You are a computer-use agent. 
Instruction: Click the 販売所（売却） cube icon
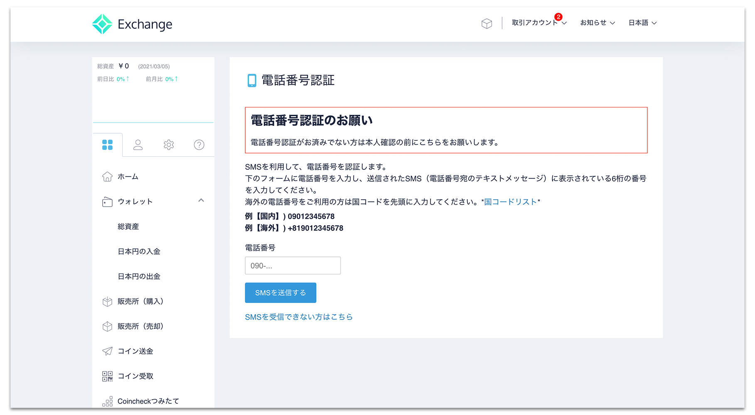coord(107,326)
